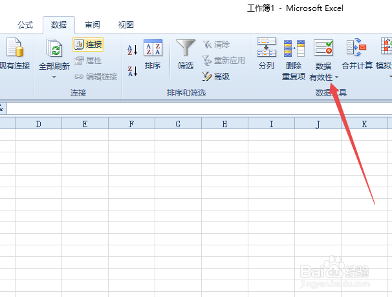Click the Connections (连接) button

coord(88,45)
